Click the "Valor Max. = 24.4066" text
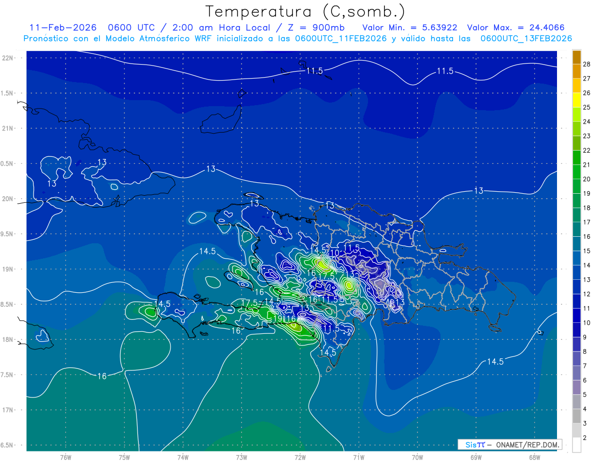The height and width of the screenshot is (464, 600). click(x=515, y=28)
